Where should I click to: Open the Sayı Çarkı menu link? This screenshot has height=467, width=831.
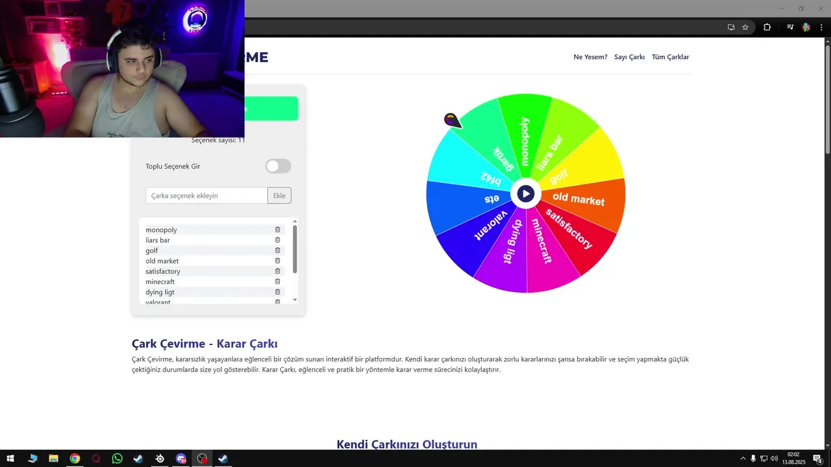[x=630, y=57]
